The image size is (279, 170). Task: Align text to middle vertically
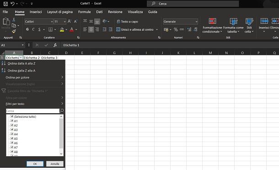[91, 21]
